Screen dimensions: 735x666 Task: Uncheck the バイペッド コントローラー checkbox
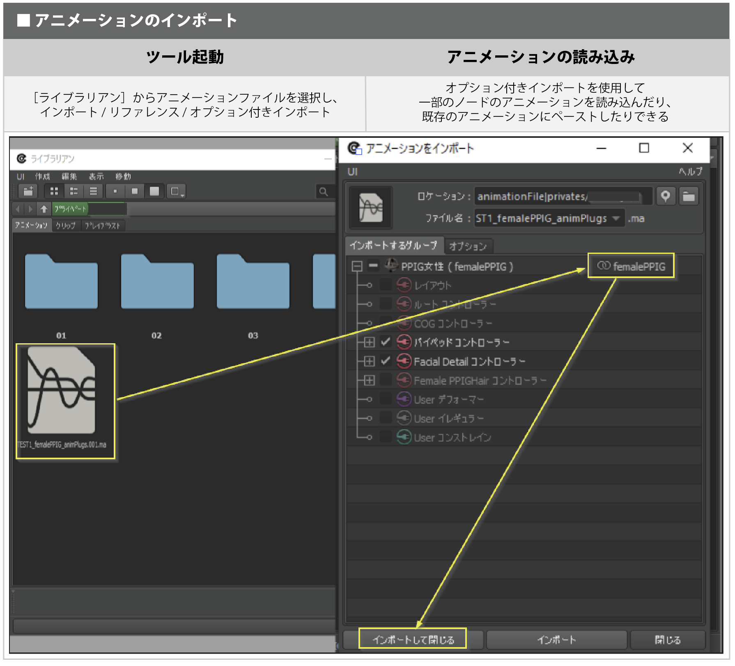point(385,342)
